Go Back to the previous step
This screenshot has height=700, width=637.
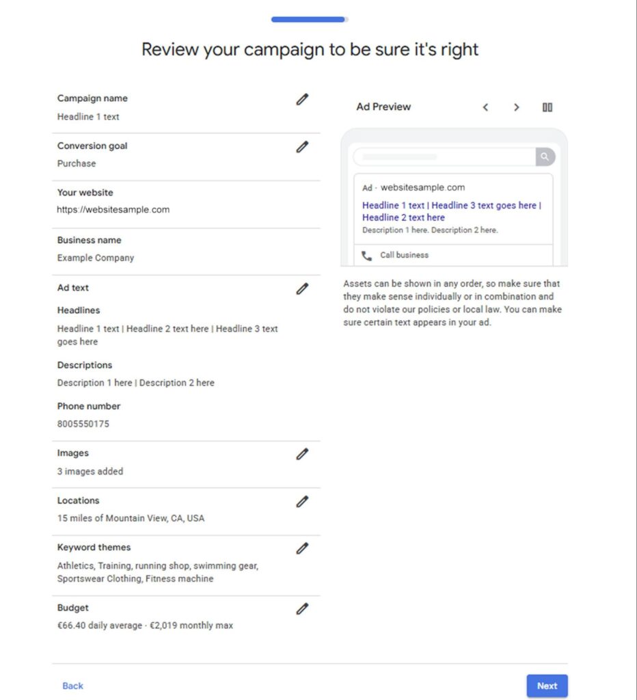(x=72, y=686)
